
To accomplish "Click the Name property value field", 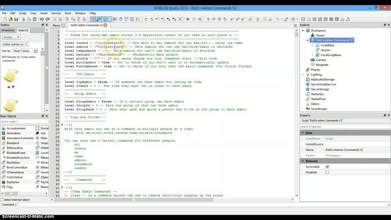I will pyautogui.click(x=357, y=150).
